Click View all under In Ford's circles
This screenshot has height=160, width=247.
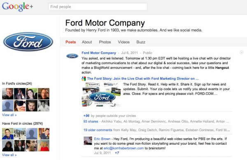(x=9, y=115)
